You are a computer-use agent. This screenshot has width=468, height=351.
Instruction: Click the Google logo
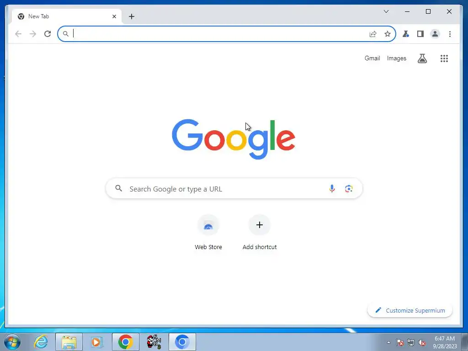234,139
